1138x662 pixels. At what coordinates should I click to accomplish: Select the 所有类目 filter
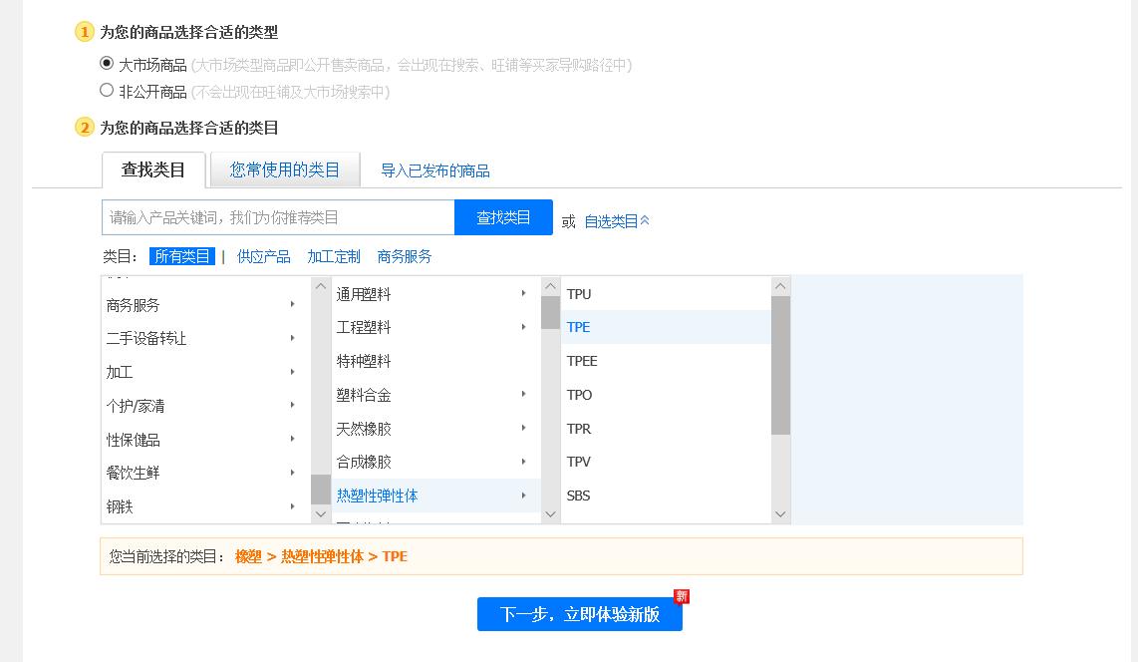(182, 256)
